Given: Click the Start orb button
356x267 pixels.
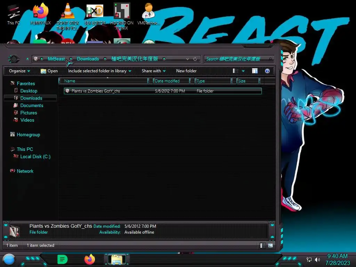Looking at the screenshot, I should tap(9, 260).
